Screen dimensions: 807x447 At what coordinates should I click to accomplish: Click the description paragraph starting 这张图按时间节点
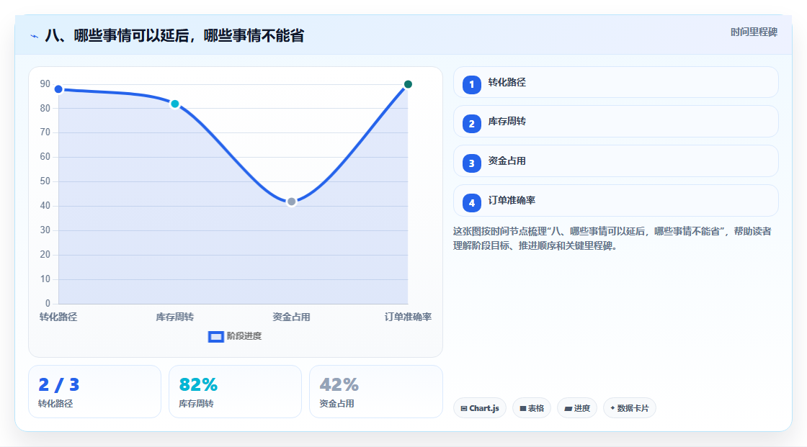[612, 239]
